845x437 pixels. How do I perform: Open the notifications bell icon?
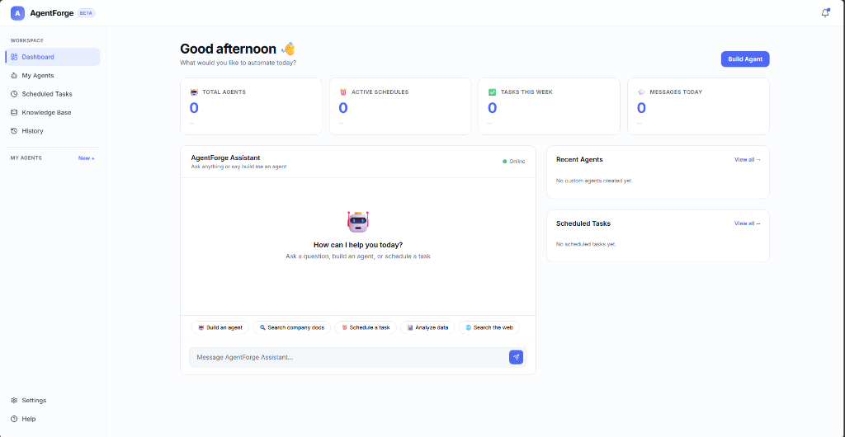click(824, 13)
